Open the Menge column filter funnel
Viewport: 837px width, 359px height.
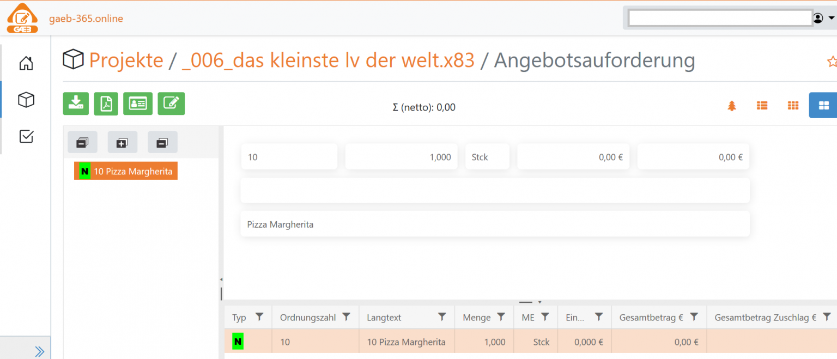click(x=502, y=317)
